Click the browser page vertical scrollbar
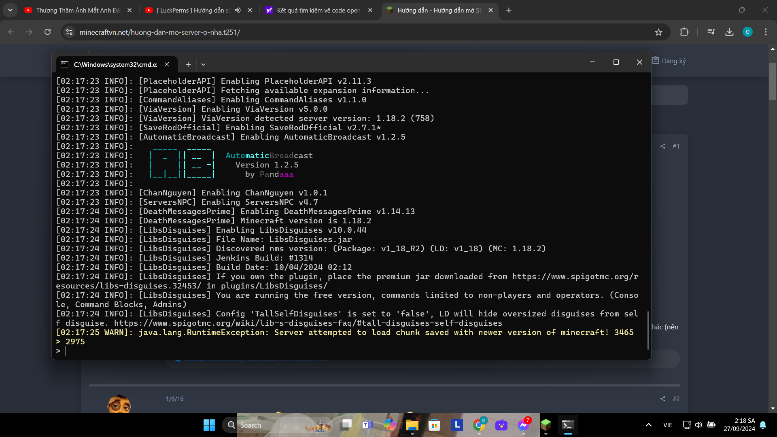This screenshot has width=777, height=437. tap(773, 81)
